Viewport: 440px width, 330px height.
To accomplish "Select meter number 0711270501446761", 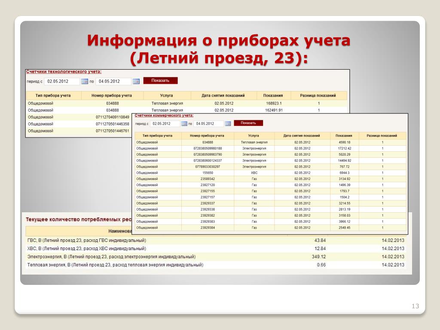I will tap(113, 131).
